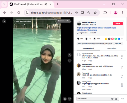
Task: Expand View 9 replies
Action: click(x=87, y=89)
